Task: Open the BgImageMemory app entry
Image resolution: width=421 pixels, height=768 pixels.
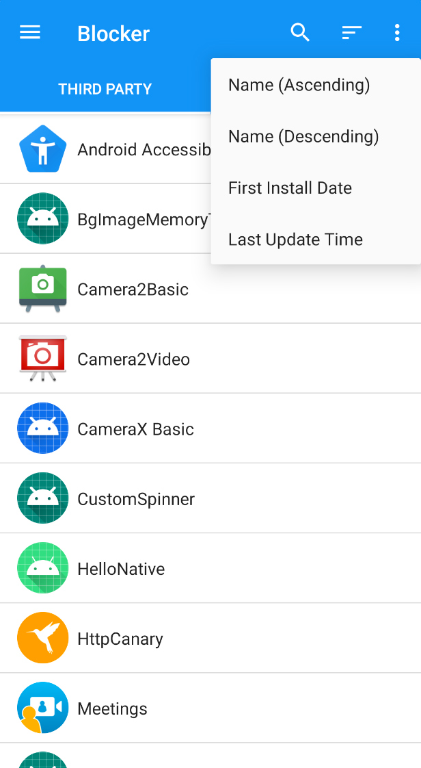Action: [137, 218]
